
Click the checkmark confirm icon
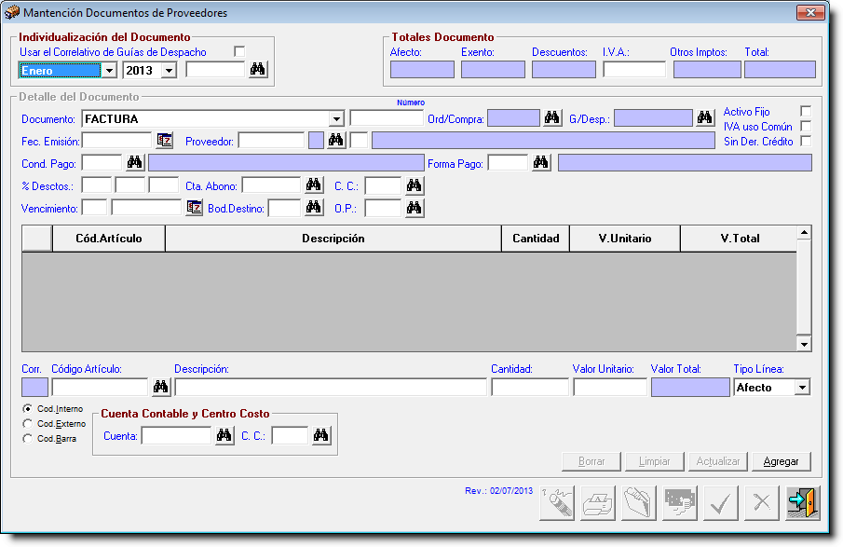tap(721, 503)
